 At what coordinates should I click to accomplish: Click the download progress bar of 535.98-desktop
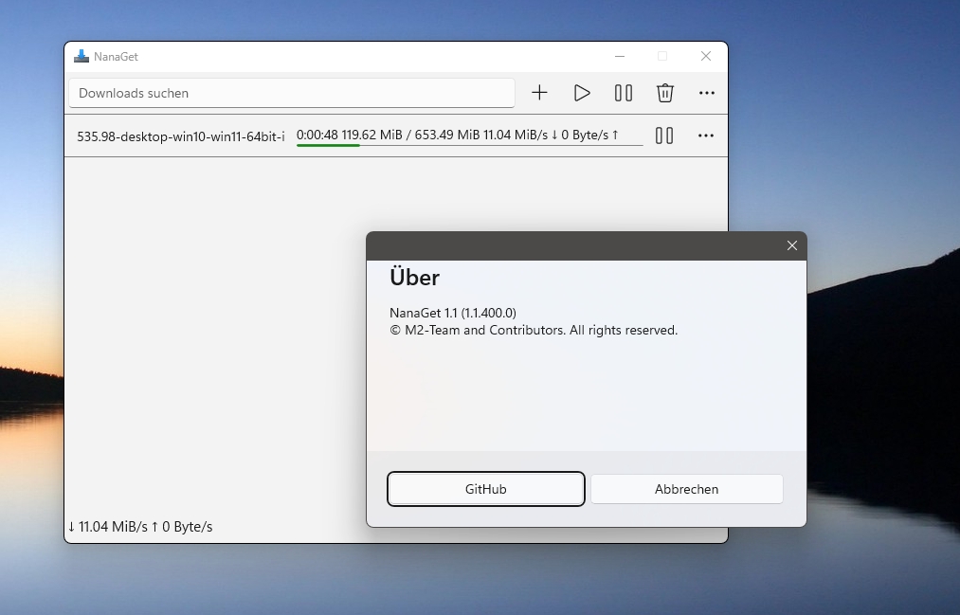tap(470, 146)
